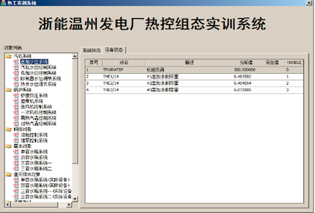Click the icon beside 炉膛负压系统
The height and width of the screenshot is (213, 315).
[x=16, y=95]
